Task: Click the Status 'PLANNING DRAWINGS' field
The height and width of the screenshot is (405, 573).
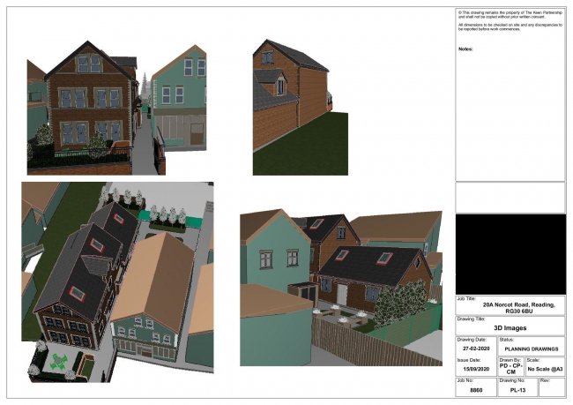Action: (531, 348)
